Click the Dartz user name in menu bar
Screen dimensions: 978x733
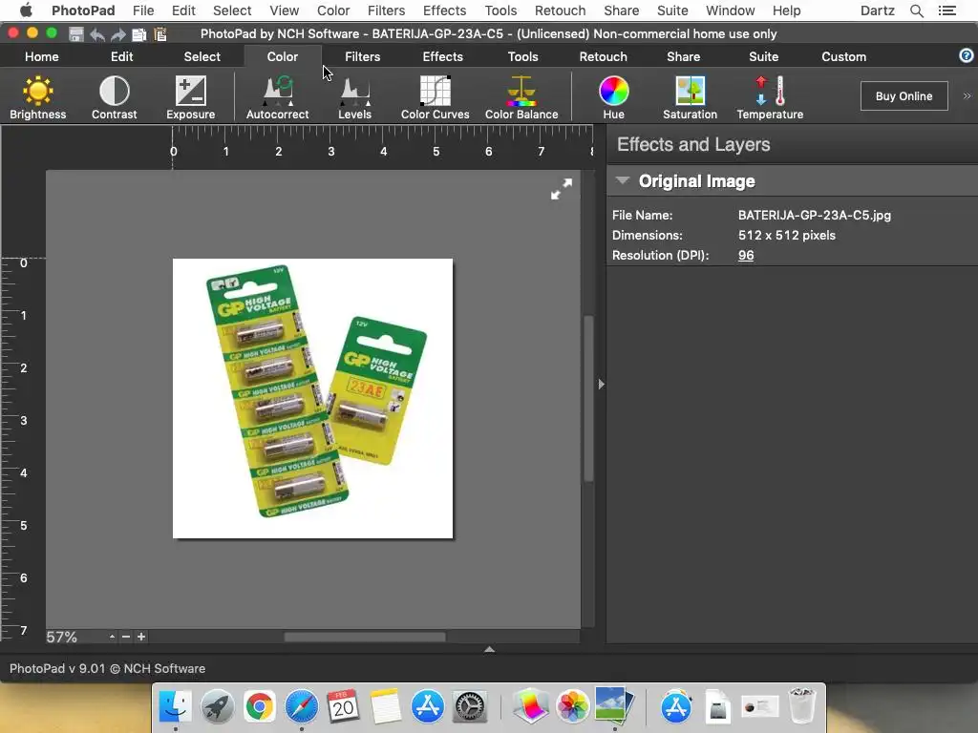click(878, 10)
